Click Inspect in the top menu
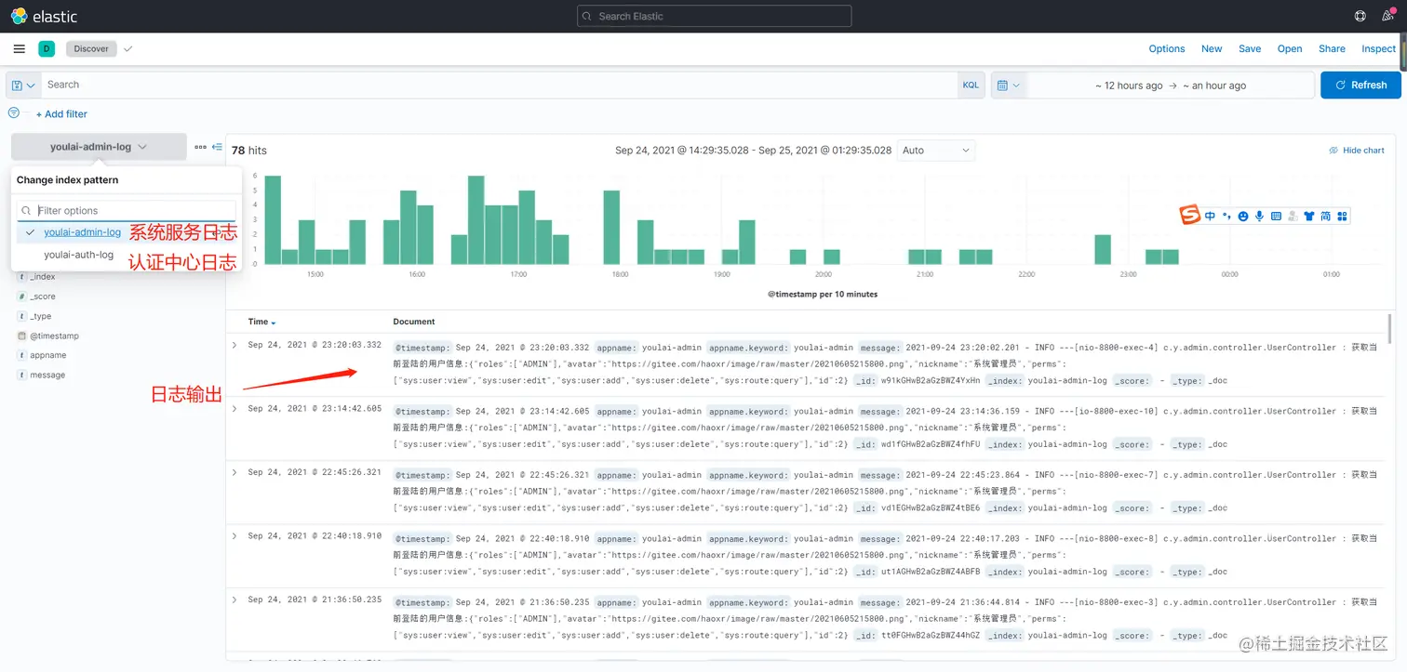The width and height of the screenshot is (1407, 672). coord(1378,48)
